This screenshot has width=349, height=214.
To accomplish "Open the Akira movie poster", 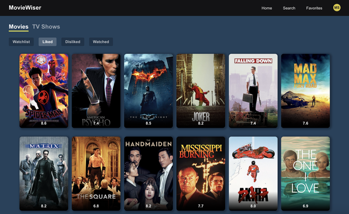I will (253, 174).
